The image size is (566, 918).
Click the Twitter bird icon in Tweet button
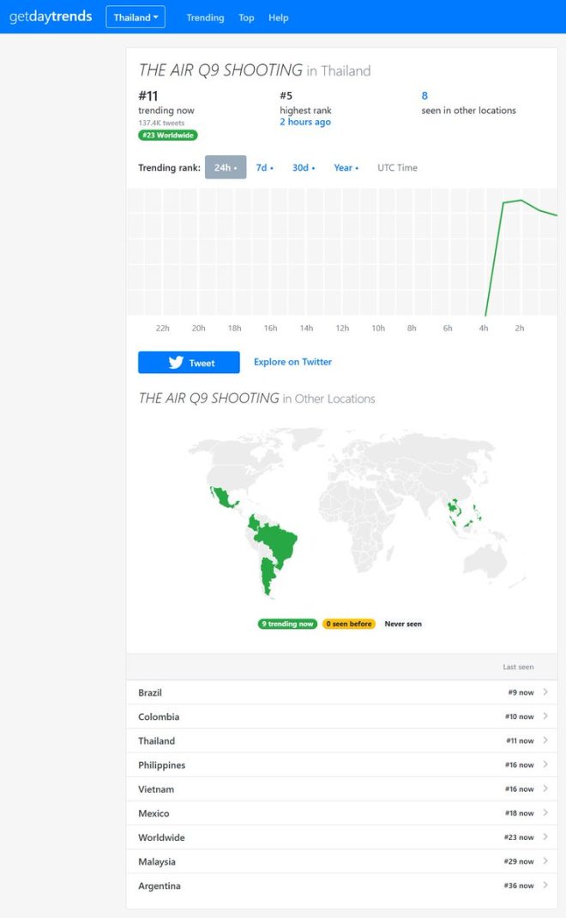(176, 362)
